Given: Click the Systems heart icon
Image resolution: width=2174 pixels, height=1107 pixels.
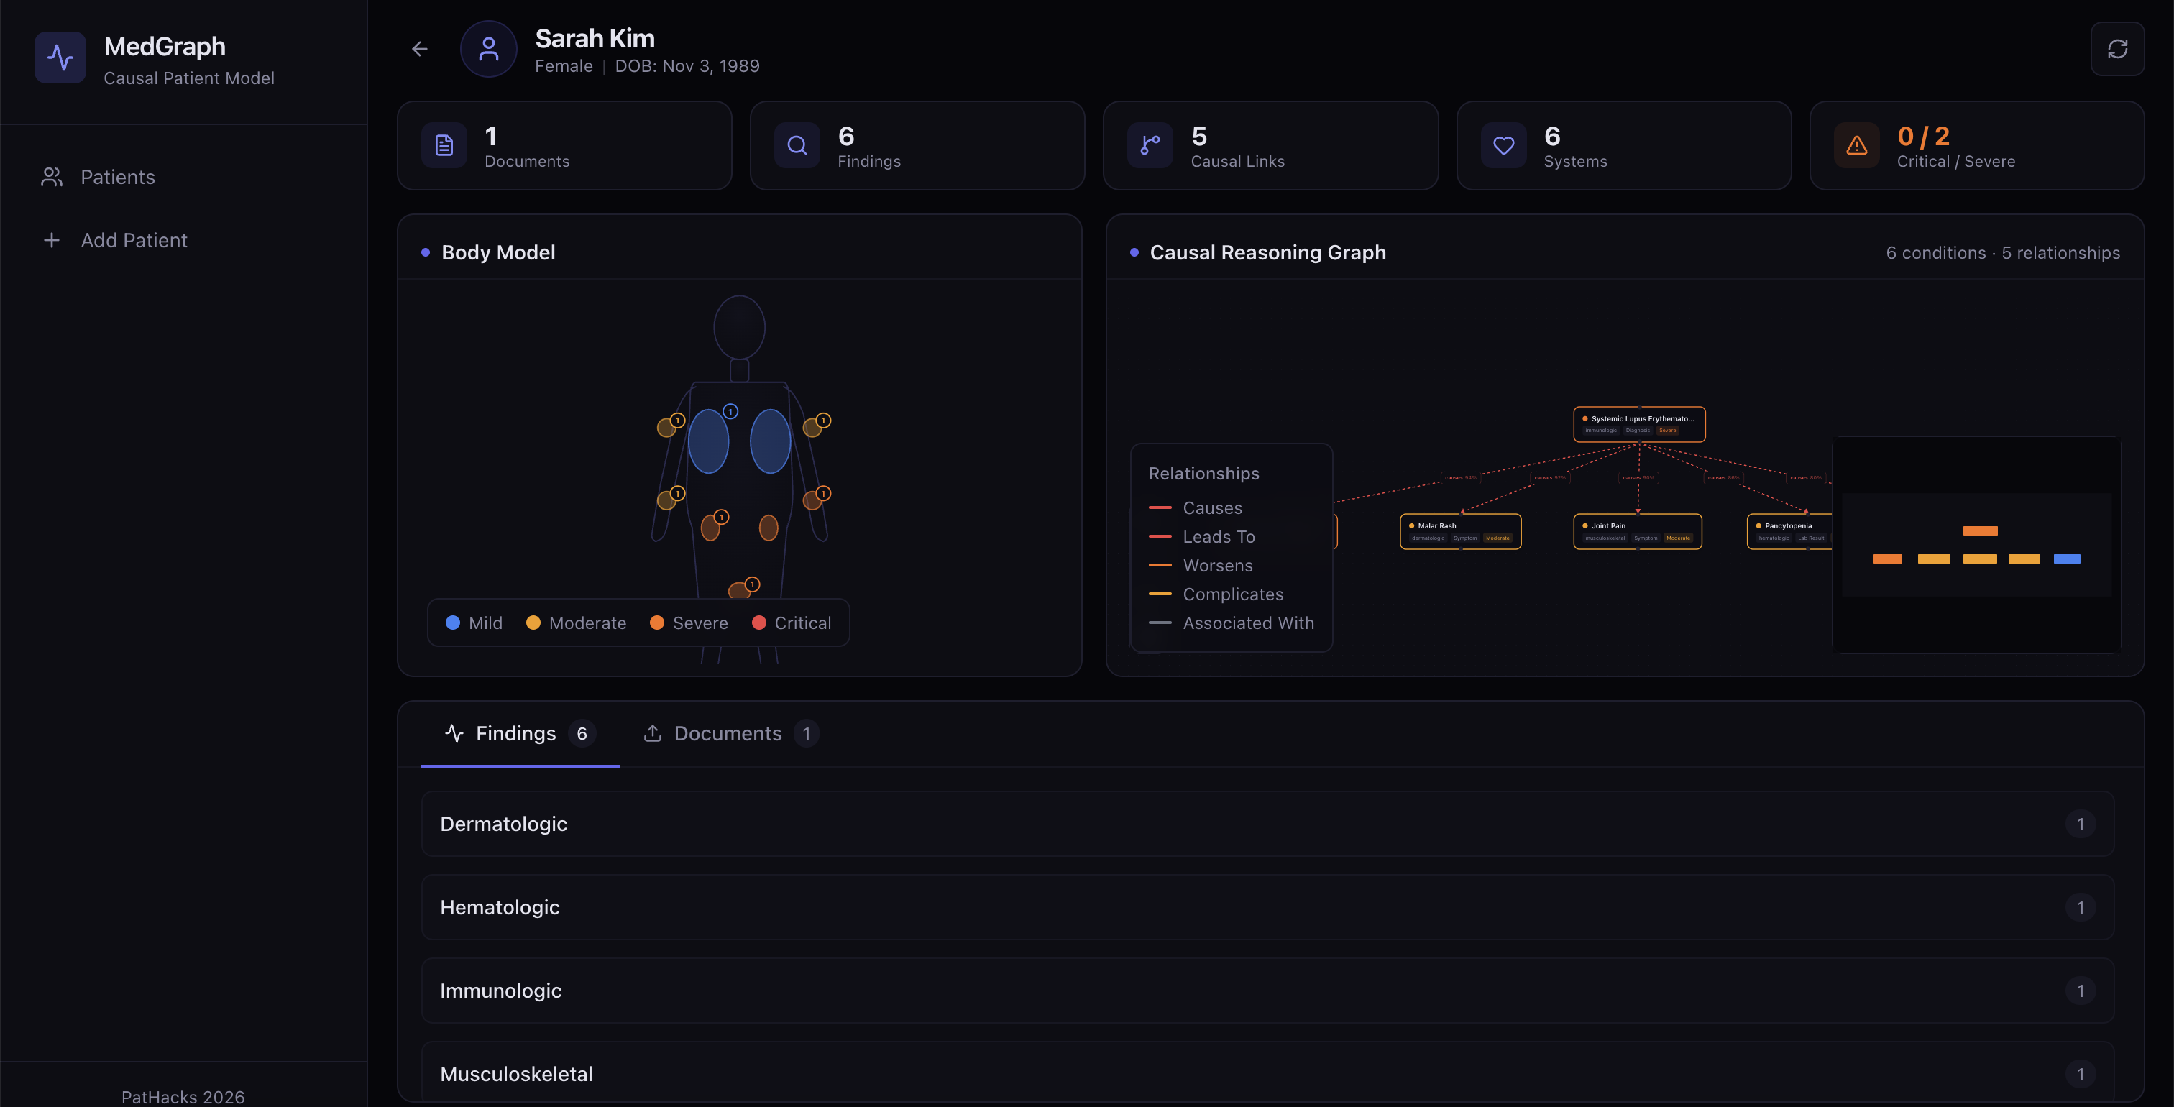Looking at the screenshot, I should (1503, 145).
